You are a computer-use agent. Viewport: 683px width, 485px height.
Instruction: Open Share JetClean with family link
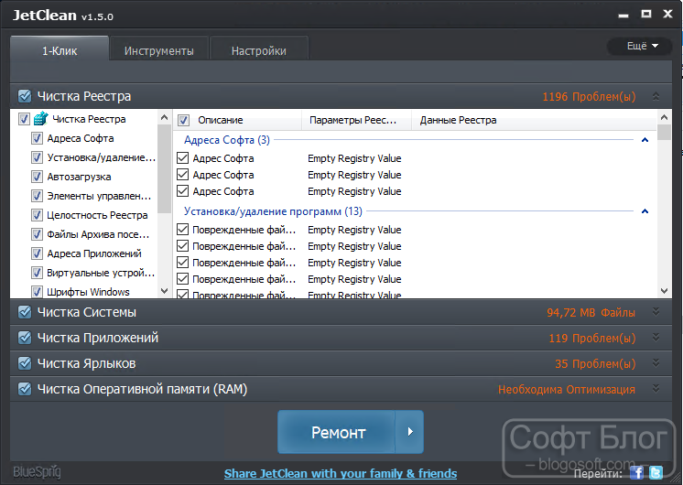[x=341, y=473]
